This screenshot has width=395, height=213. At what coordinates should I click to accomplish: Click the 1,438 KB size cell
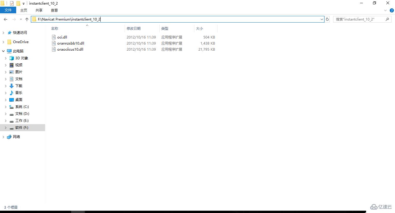point(208,43)
